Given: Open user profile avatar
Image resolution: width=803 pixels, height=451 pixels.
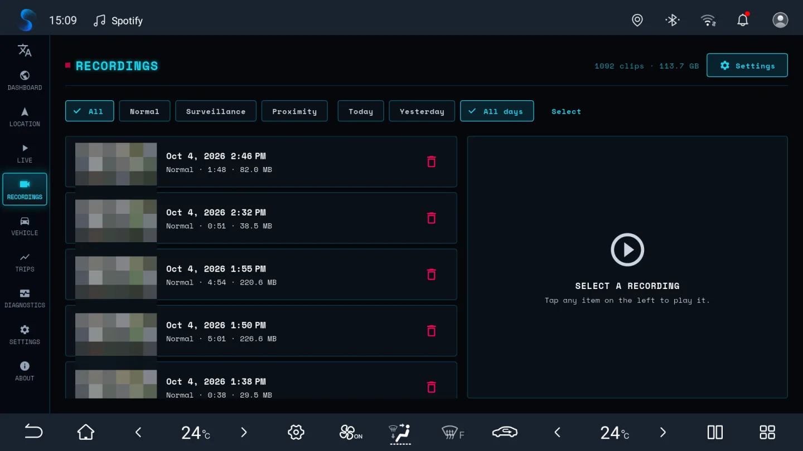Looking at the screenshot, I should [780, 20].
